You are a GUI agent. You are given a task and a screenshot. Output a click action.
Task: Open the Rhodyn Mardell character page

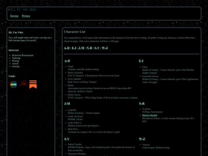pyautogui.click(x=150, y=115)
